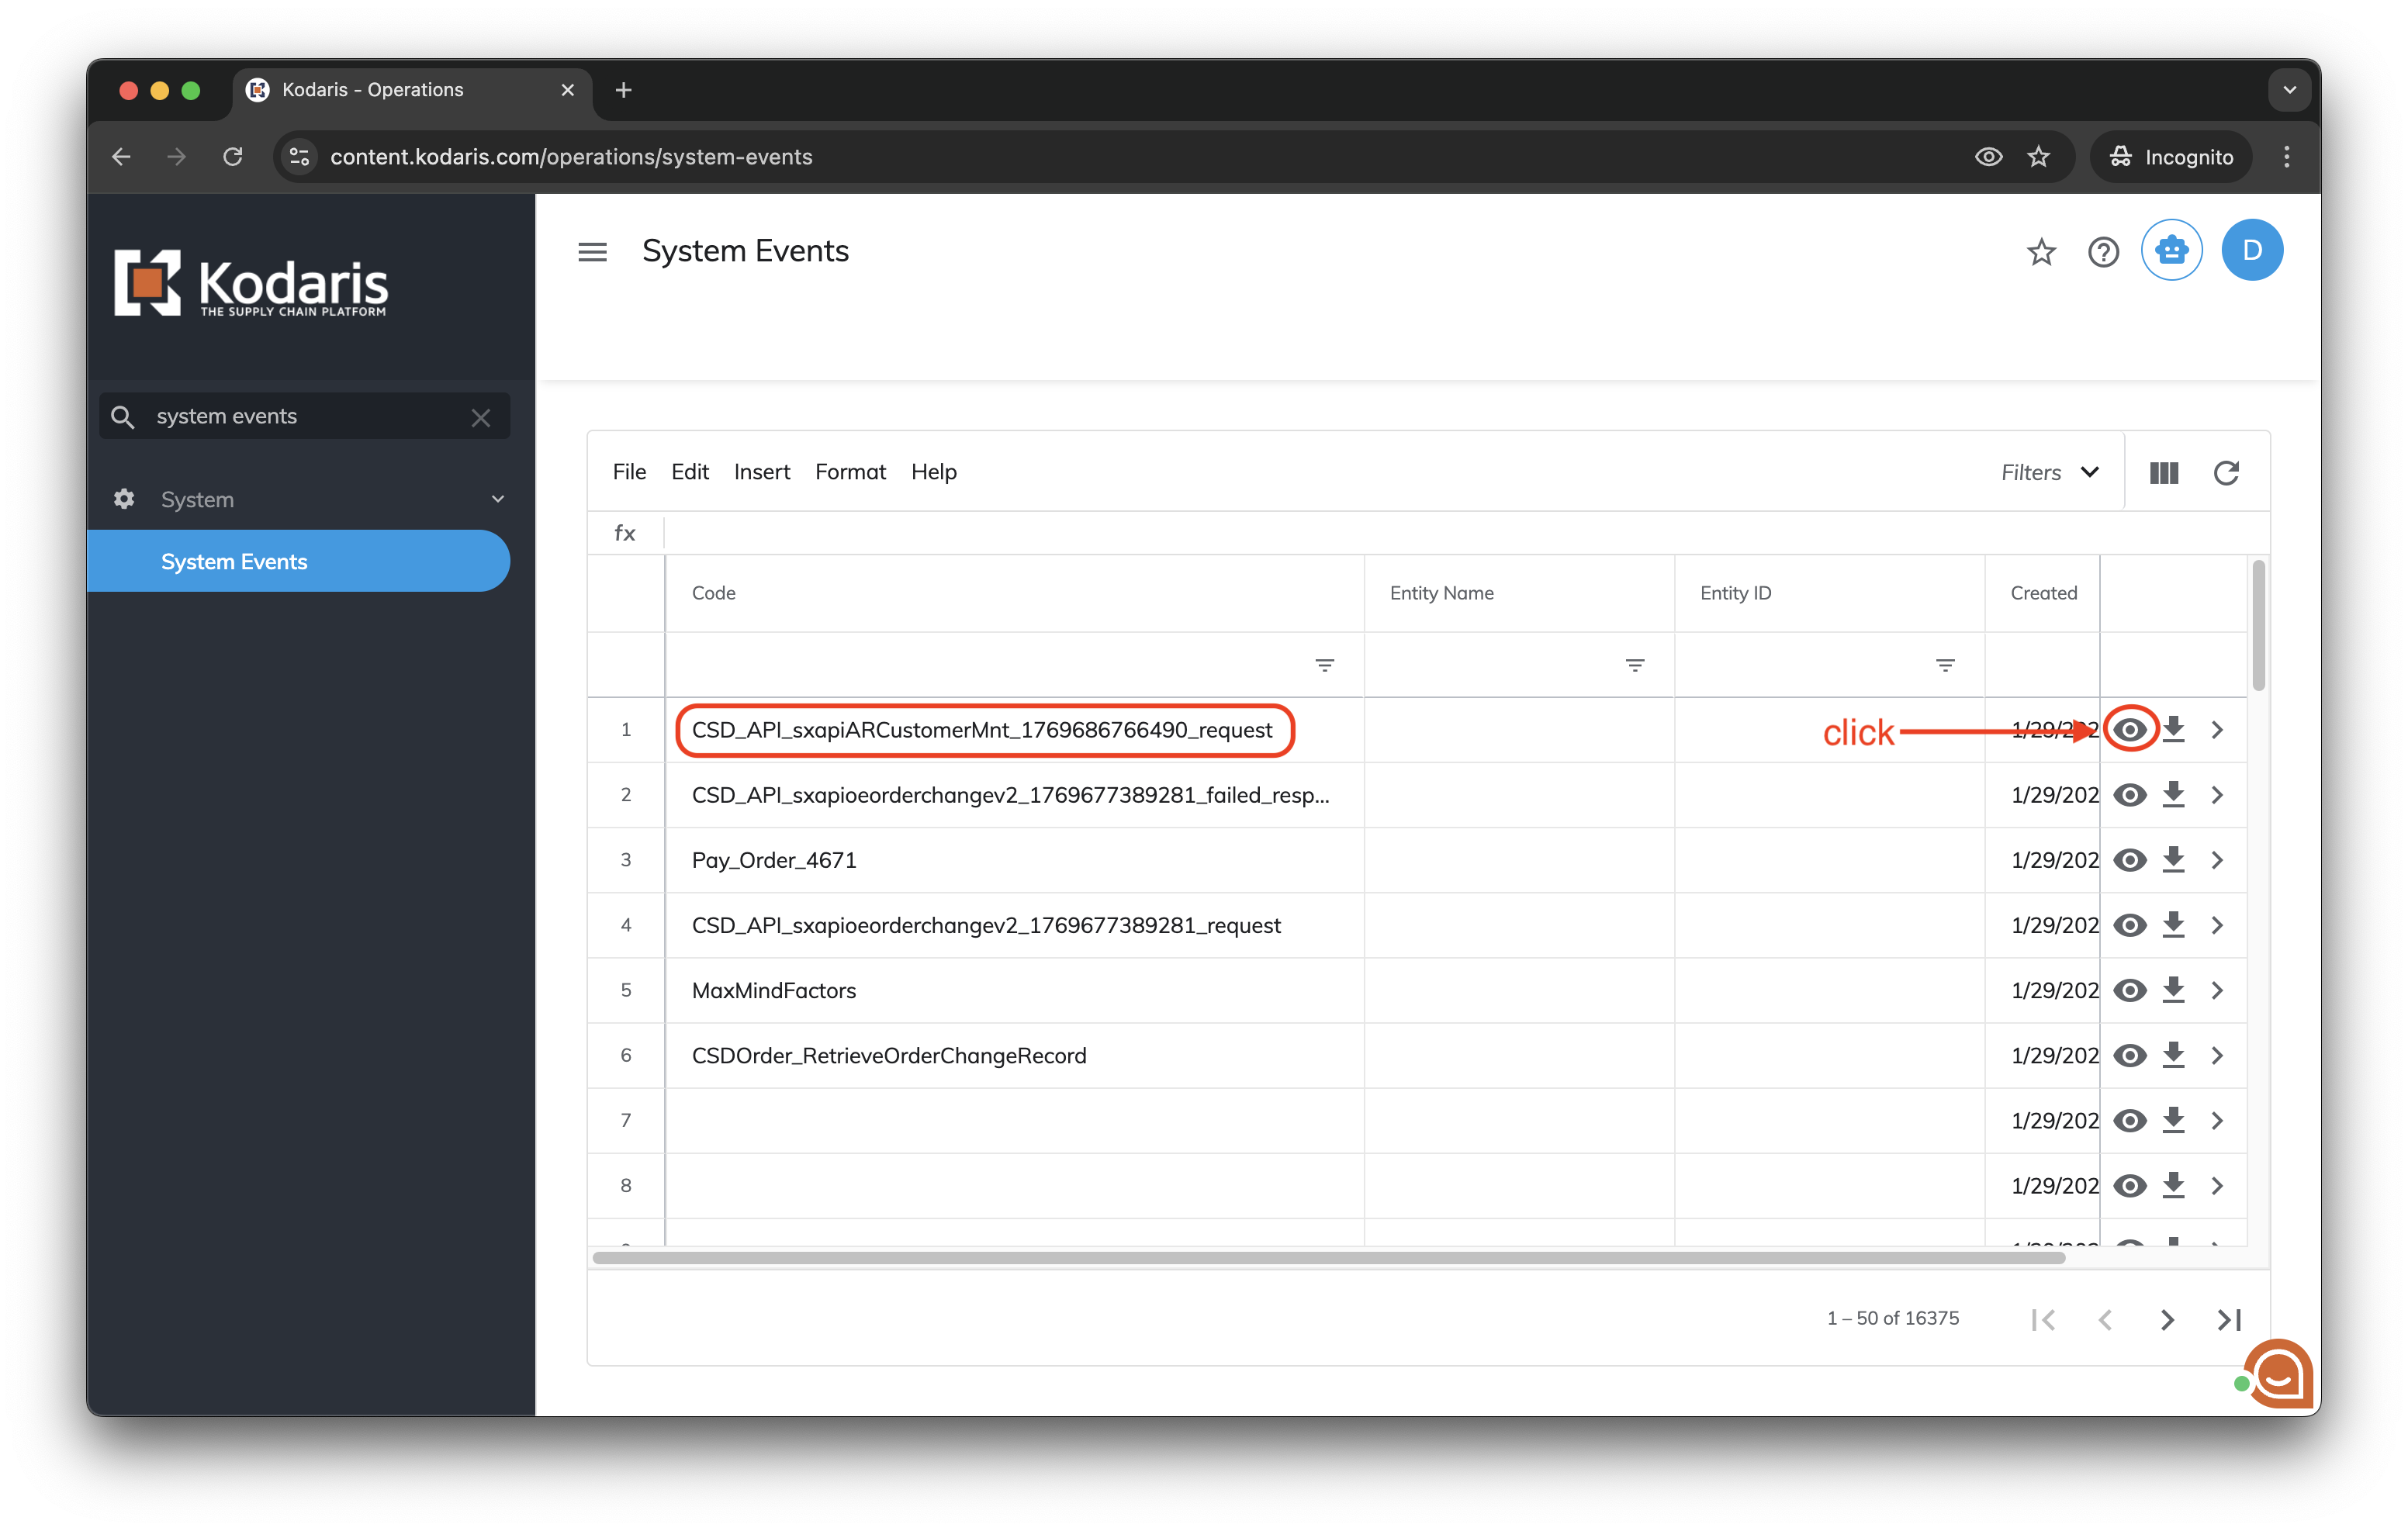The height and width of the screenshot is (1531, 2408).
Task: View the Pay_Order_4671 event
Action: pos(2130,860)
